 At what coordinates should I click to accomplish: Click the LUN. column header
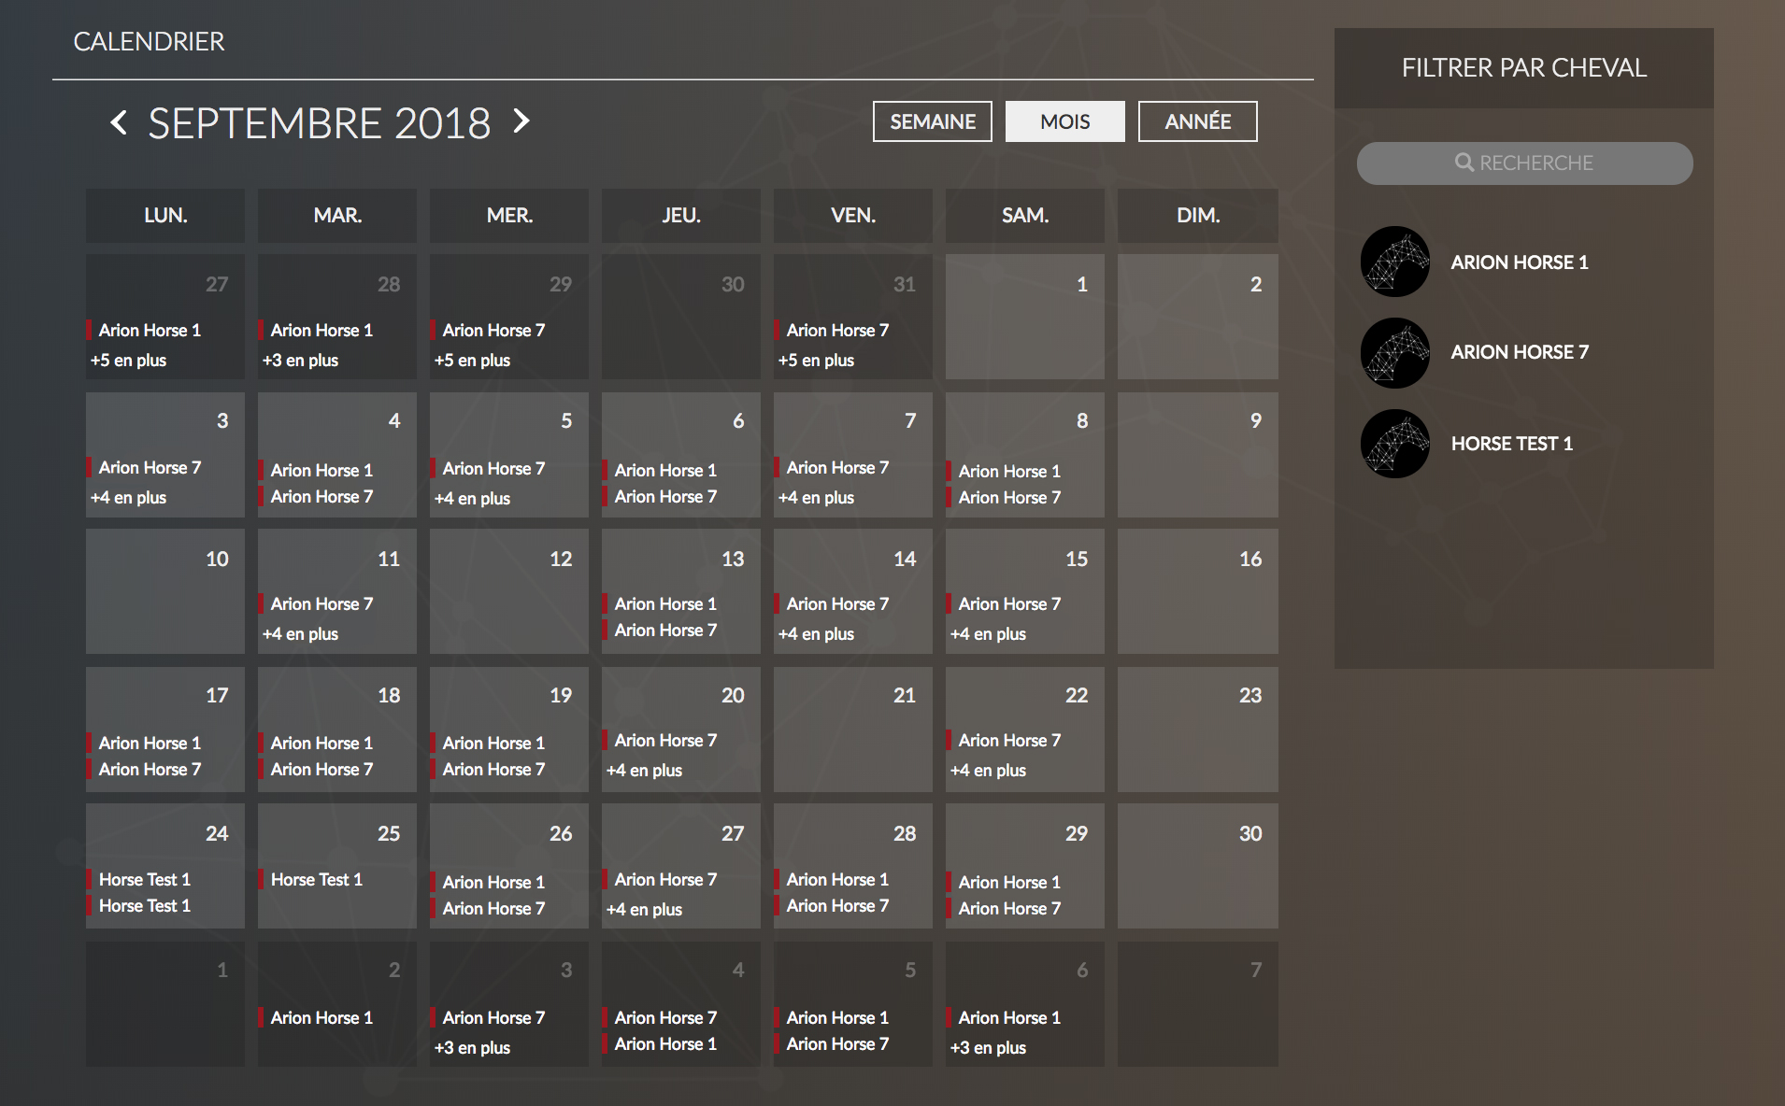click(x=165, y=216)
